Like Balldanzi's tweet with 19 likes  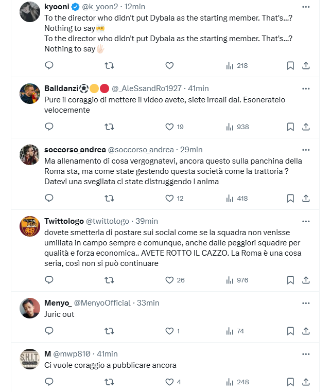(169, 127)
